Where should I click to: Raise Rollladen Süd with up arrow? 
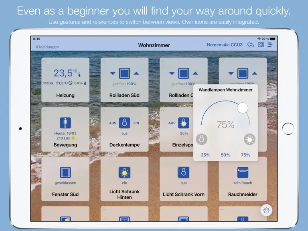(136, 73)
